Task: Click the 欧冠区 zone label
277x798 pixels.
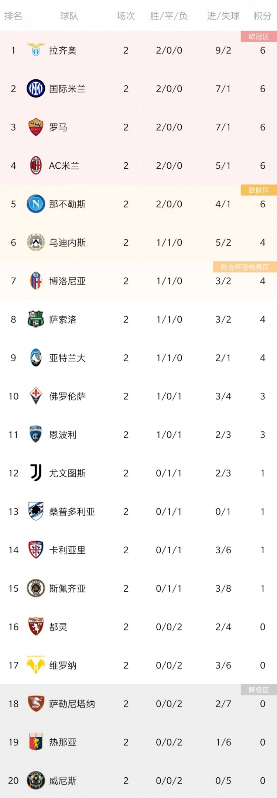Action: [259, 37]
